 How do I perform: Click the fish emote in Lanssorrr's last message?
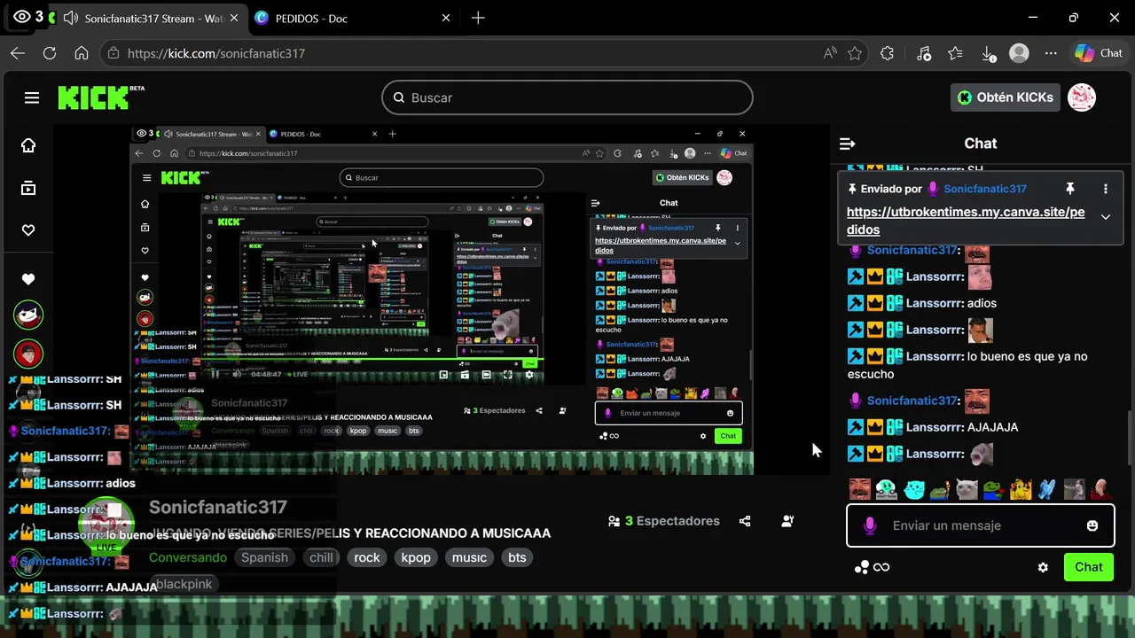(981, 454)
